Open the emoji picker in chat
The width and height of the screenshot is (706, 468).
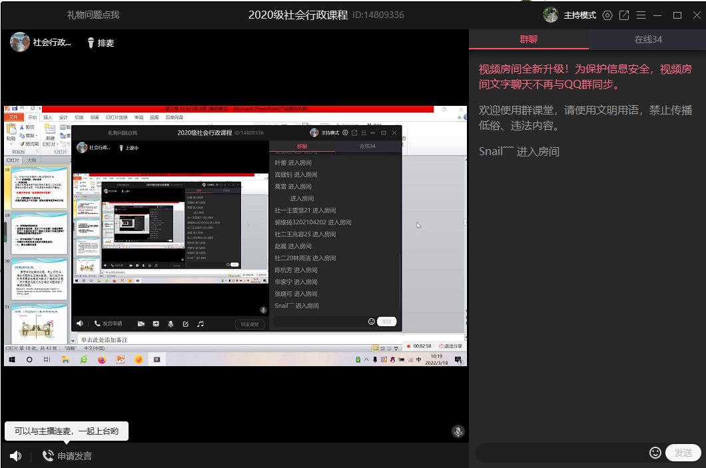(655, 453)
